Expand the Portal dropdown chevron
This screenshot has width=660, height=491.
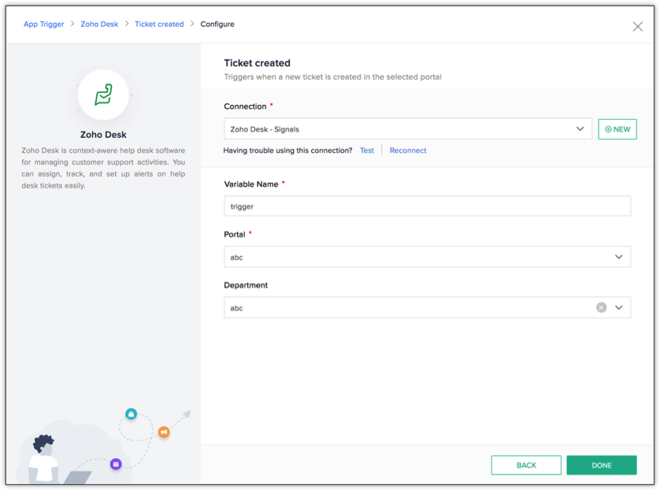click(618, 257)
